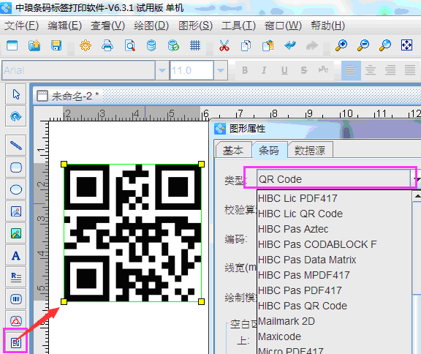Open the Arial font dropdown
This screenshot has height=354, width=421.
pyautogui.click(x=162, y=70)
